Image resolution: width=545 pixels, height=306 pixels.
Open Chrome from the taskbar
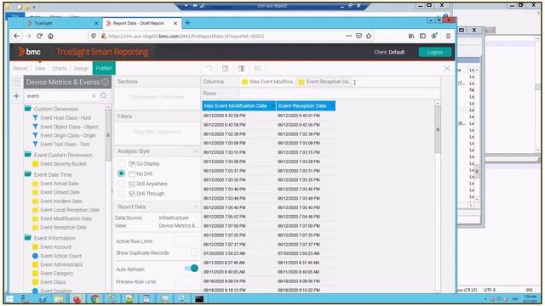(95, 298)
